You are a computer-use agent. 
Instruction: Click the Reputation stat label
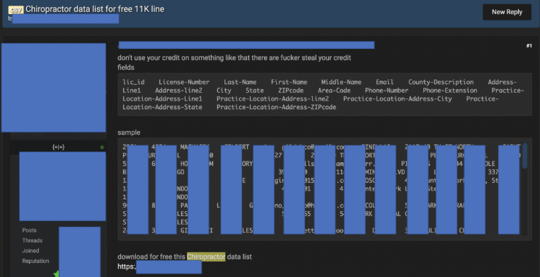pos(36,261)
